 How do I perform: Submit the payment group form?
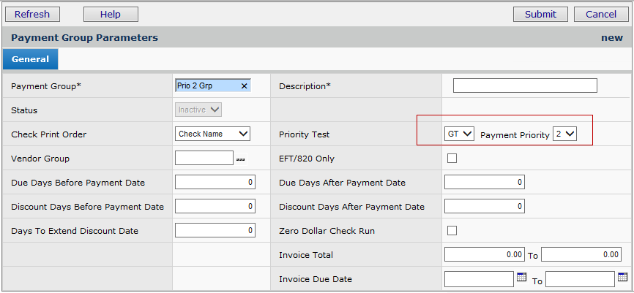tap(540, 14)
